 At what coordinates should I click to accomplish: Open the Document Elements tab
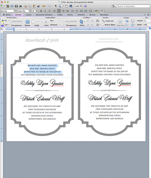pyautogui.click(x=44, y=15)
